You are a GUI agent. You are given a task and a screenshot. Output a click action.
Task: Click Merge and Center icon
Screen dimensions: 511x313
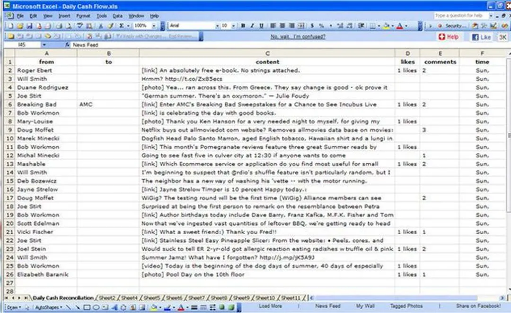pyautogui.click(x=301, y=25)
